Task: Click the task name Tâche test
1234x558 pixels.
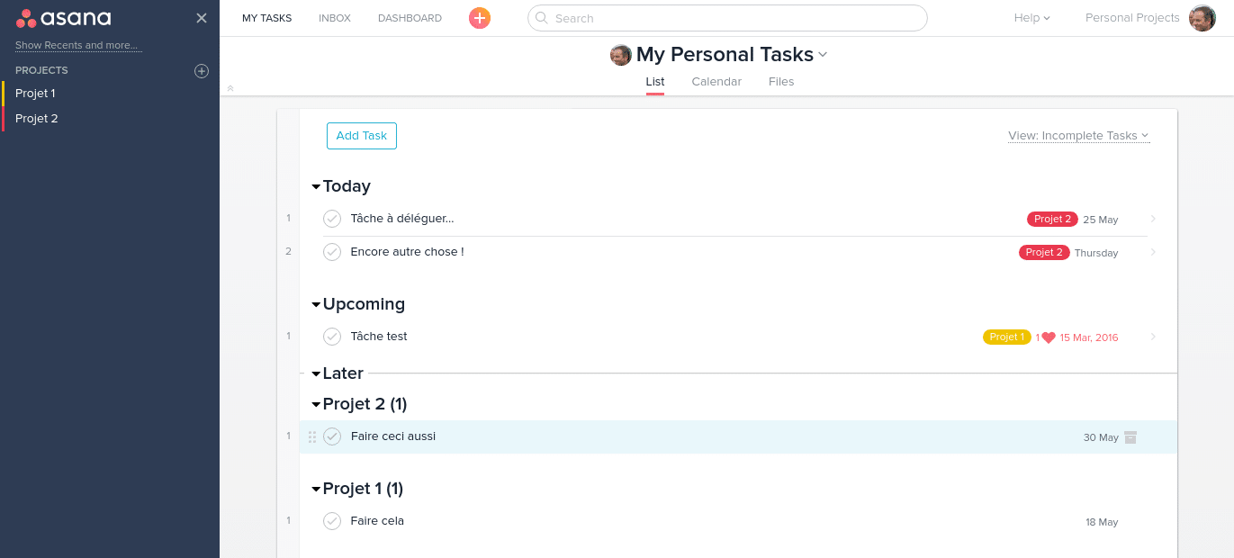Action: [379, 337]
